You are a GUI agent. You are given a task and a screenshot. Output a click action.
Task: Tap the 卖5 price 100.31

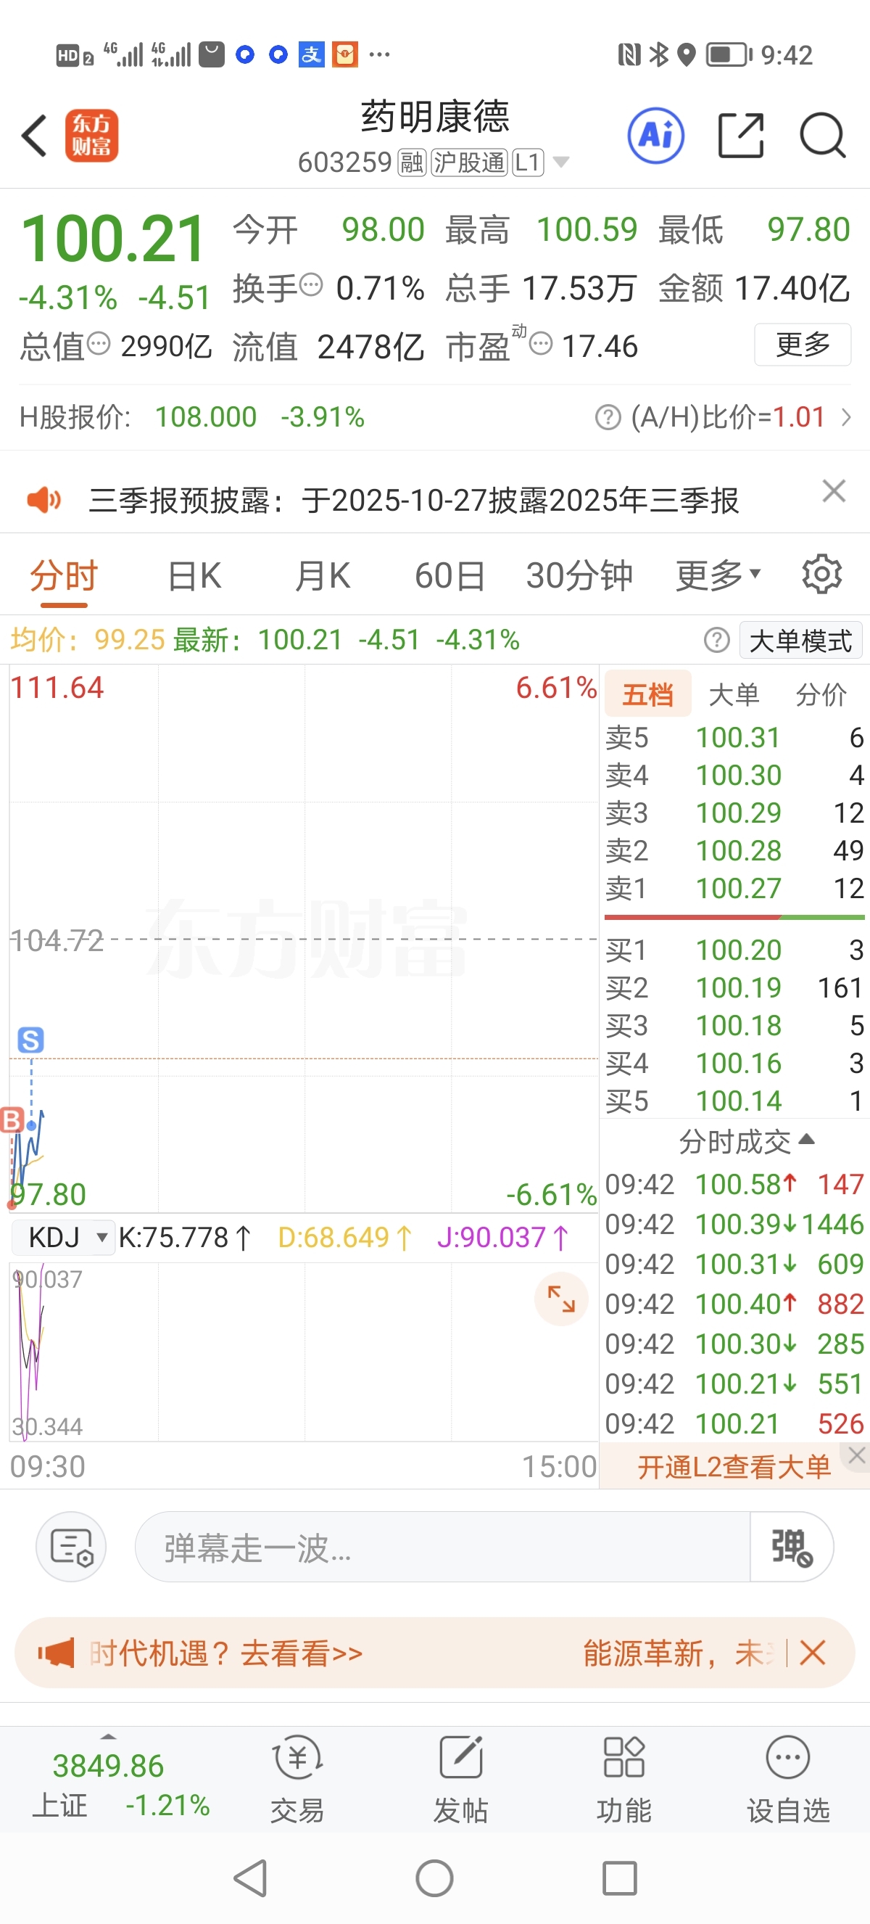737,737
